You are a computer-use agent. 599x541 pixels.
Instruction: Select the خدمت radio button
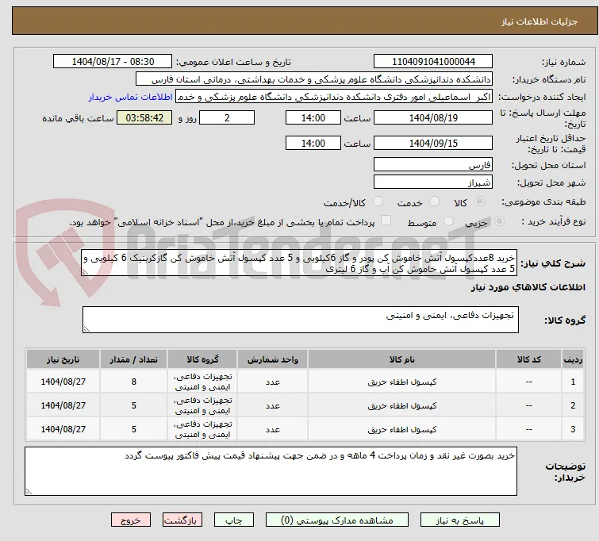click(x=434, y=201)
